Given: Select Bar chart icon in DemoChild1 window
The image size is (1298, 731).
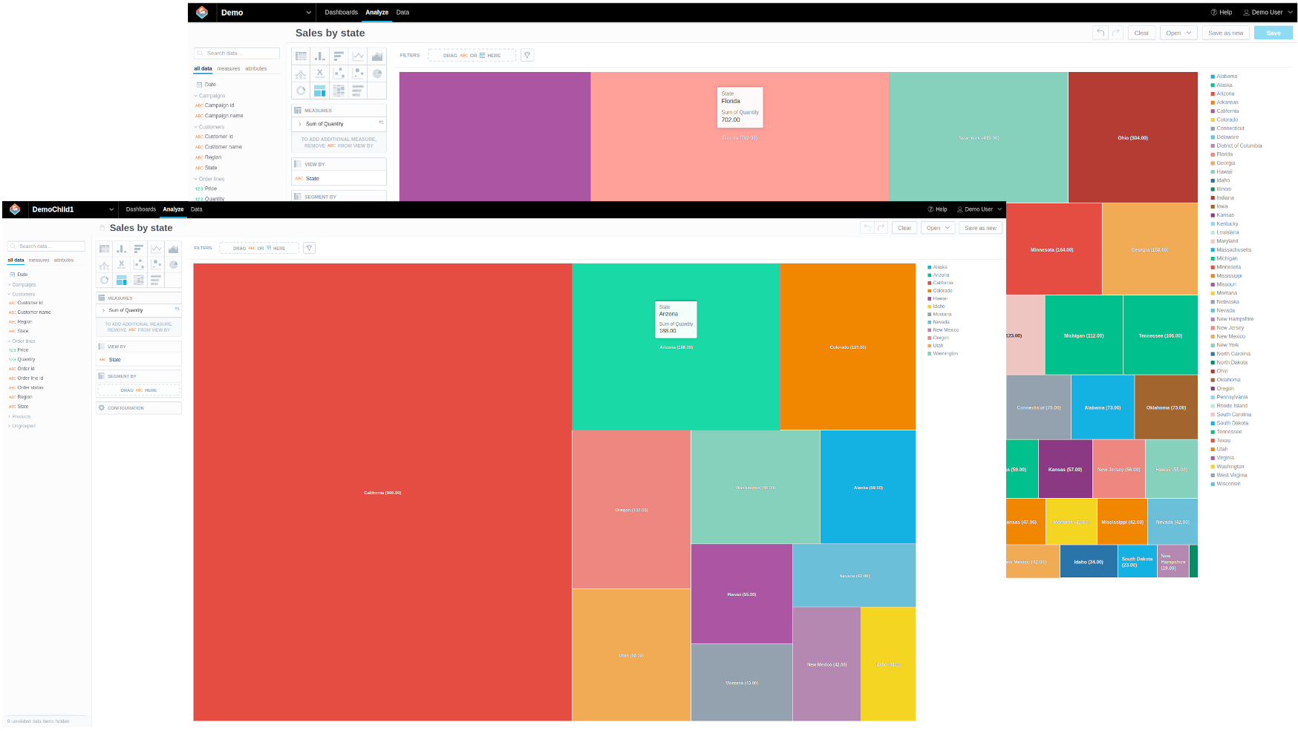Looking at the screenshot, I should (139, 249).
